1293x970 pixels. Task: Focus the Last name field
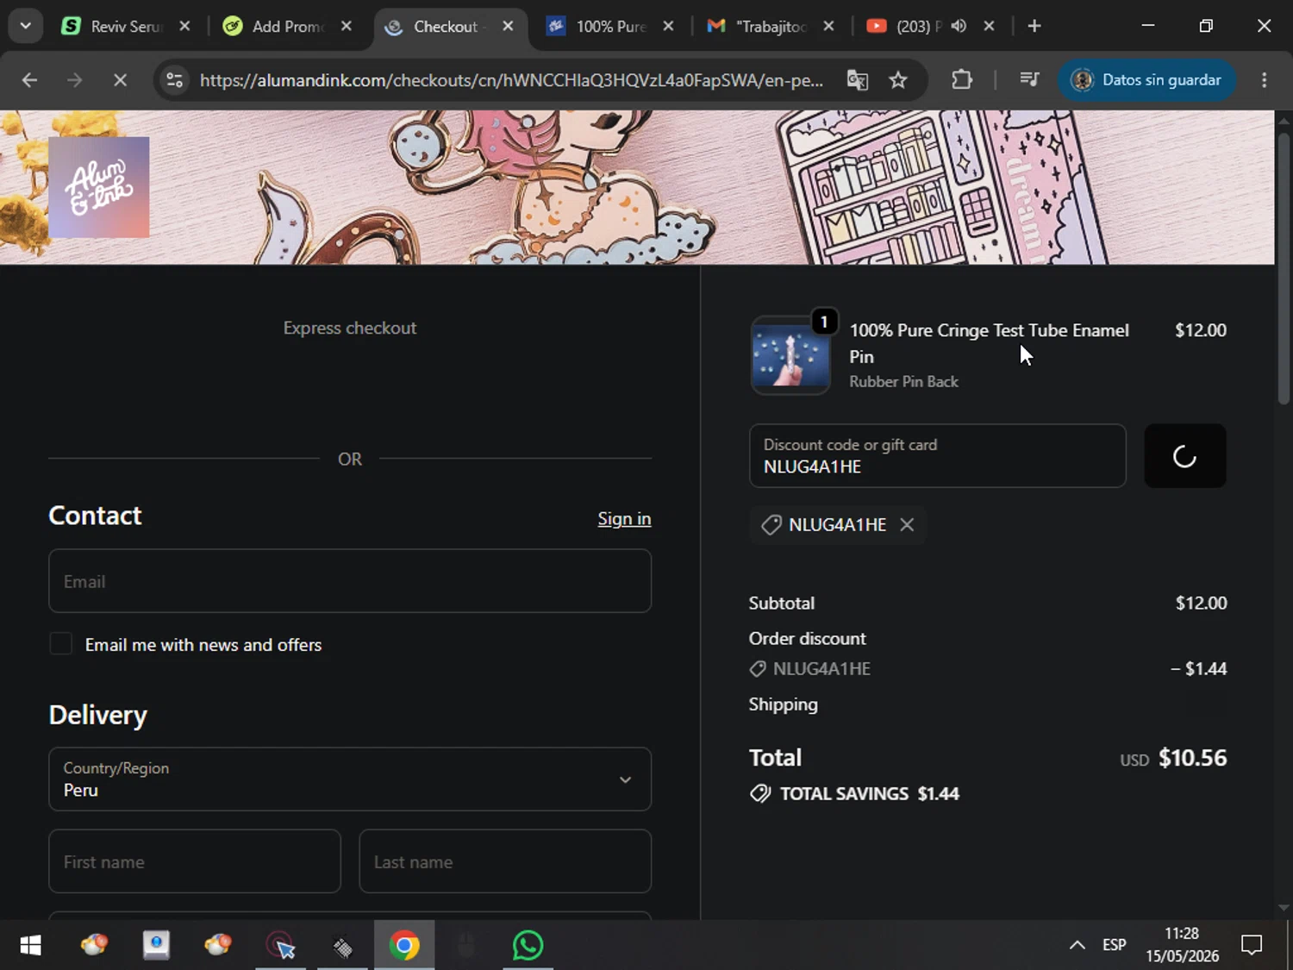505,861
